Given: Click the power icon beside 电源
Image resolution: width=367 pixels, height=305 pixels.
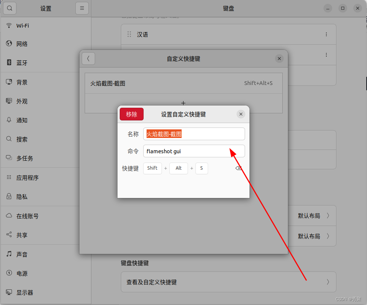Looking at the screenshot, I should coord(9,273).
